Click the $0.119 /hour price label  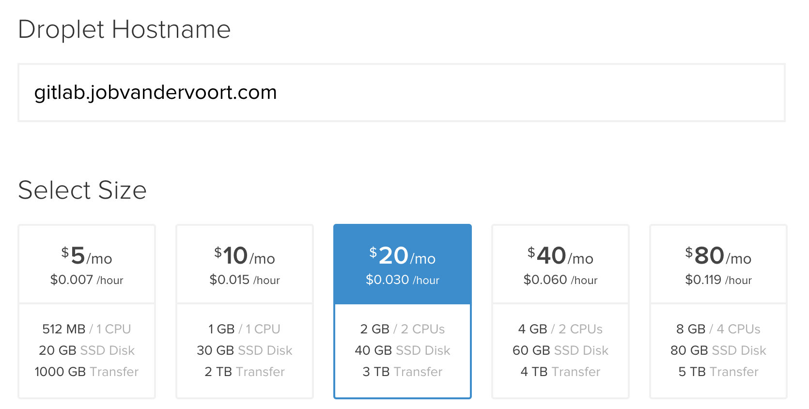[718, 280]
